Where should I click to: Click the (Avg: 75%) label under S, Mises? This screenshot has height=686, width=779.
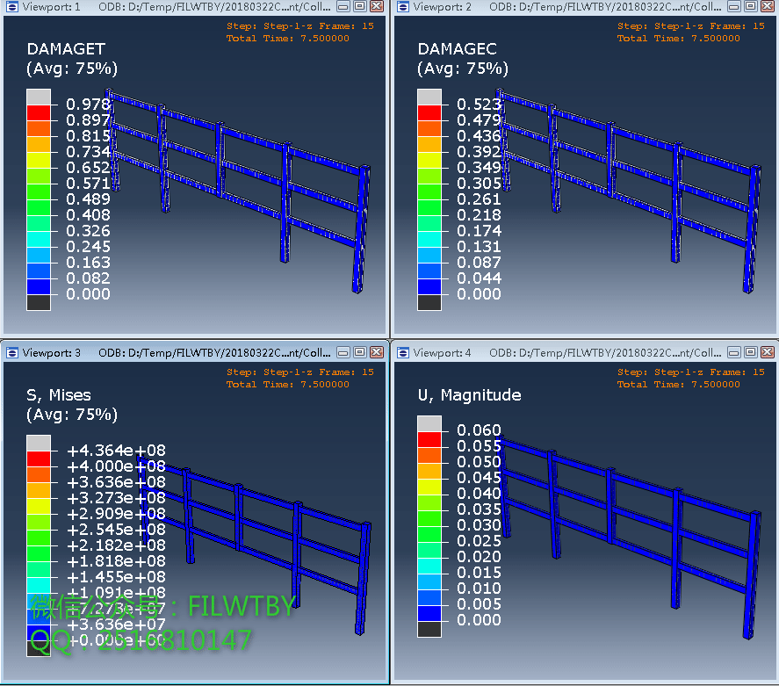coord(72,415)
